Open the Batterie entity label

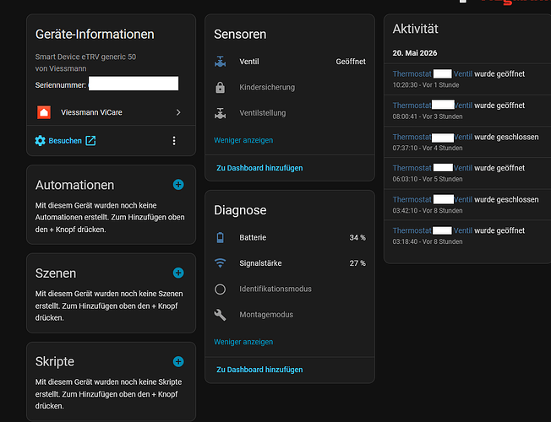click(x=253, y=238)
